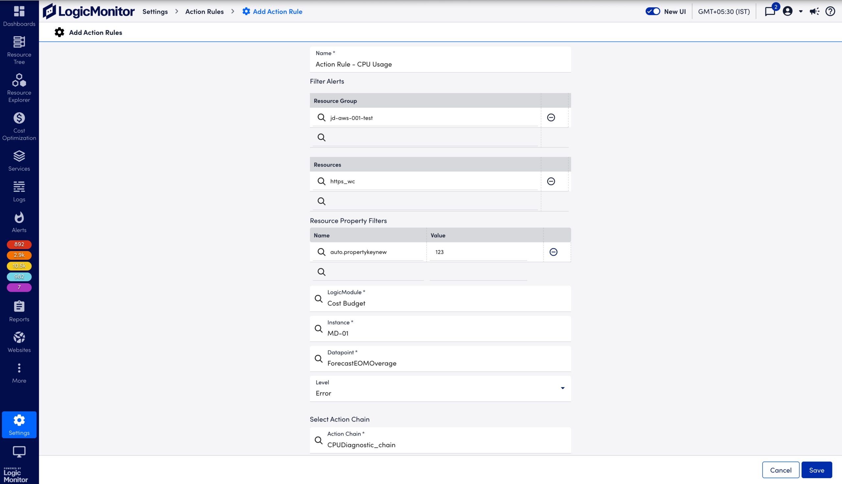The width and height of the screenshot is (842, 484).
Task: Cancel the Add Action Rule form
Action: point(780,470)
